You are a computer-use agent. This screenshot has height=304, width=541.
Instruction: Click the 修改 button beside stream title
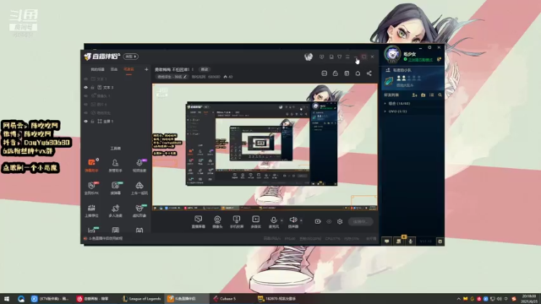tap(205, 69)
